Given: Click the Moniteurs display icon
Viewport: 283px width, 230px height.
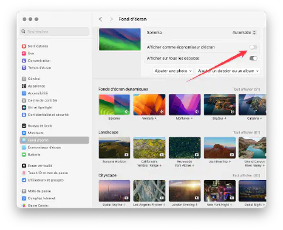Looking at the screenshot, I should click(x=24, y=133).
